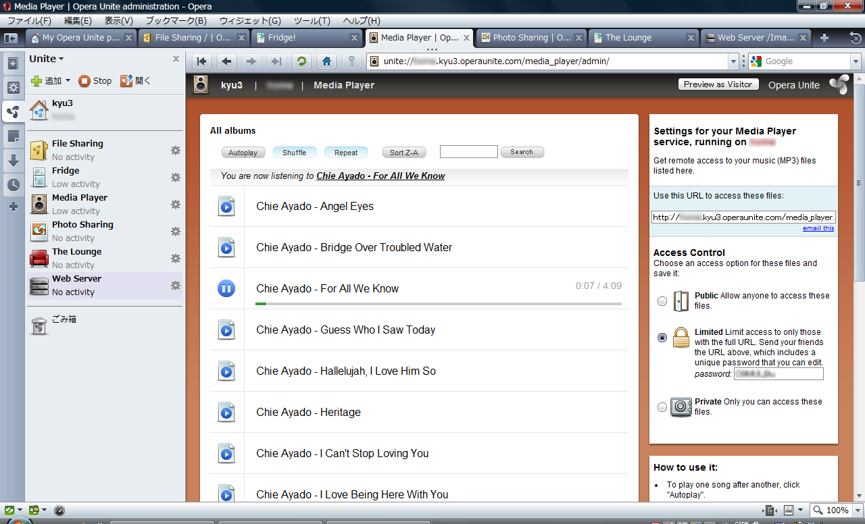865x524 pixels.
Task: Switch to the Fridge! tab
Action: (307, 38)
